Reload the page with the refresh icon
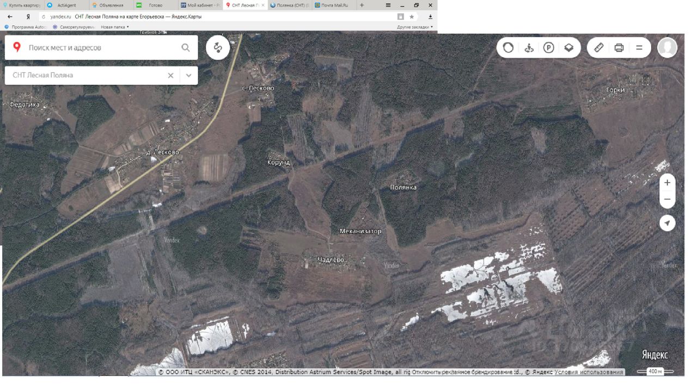 pos(44,17)
